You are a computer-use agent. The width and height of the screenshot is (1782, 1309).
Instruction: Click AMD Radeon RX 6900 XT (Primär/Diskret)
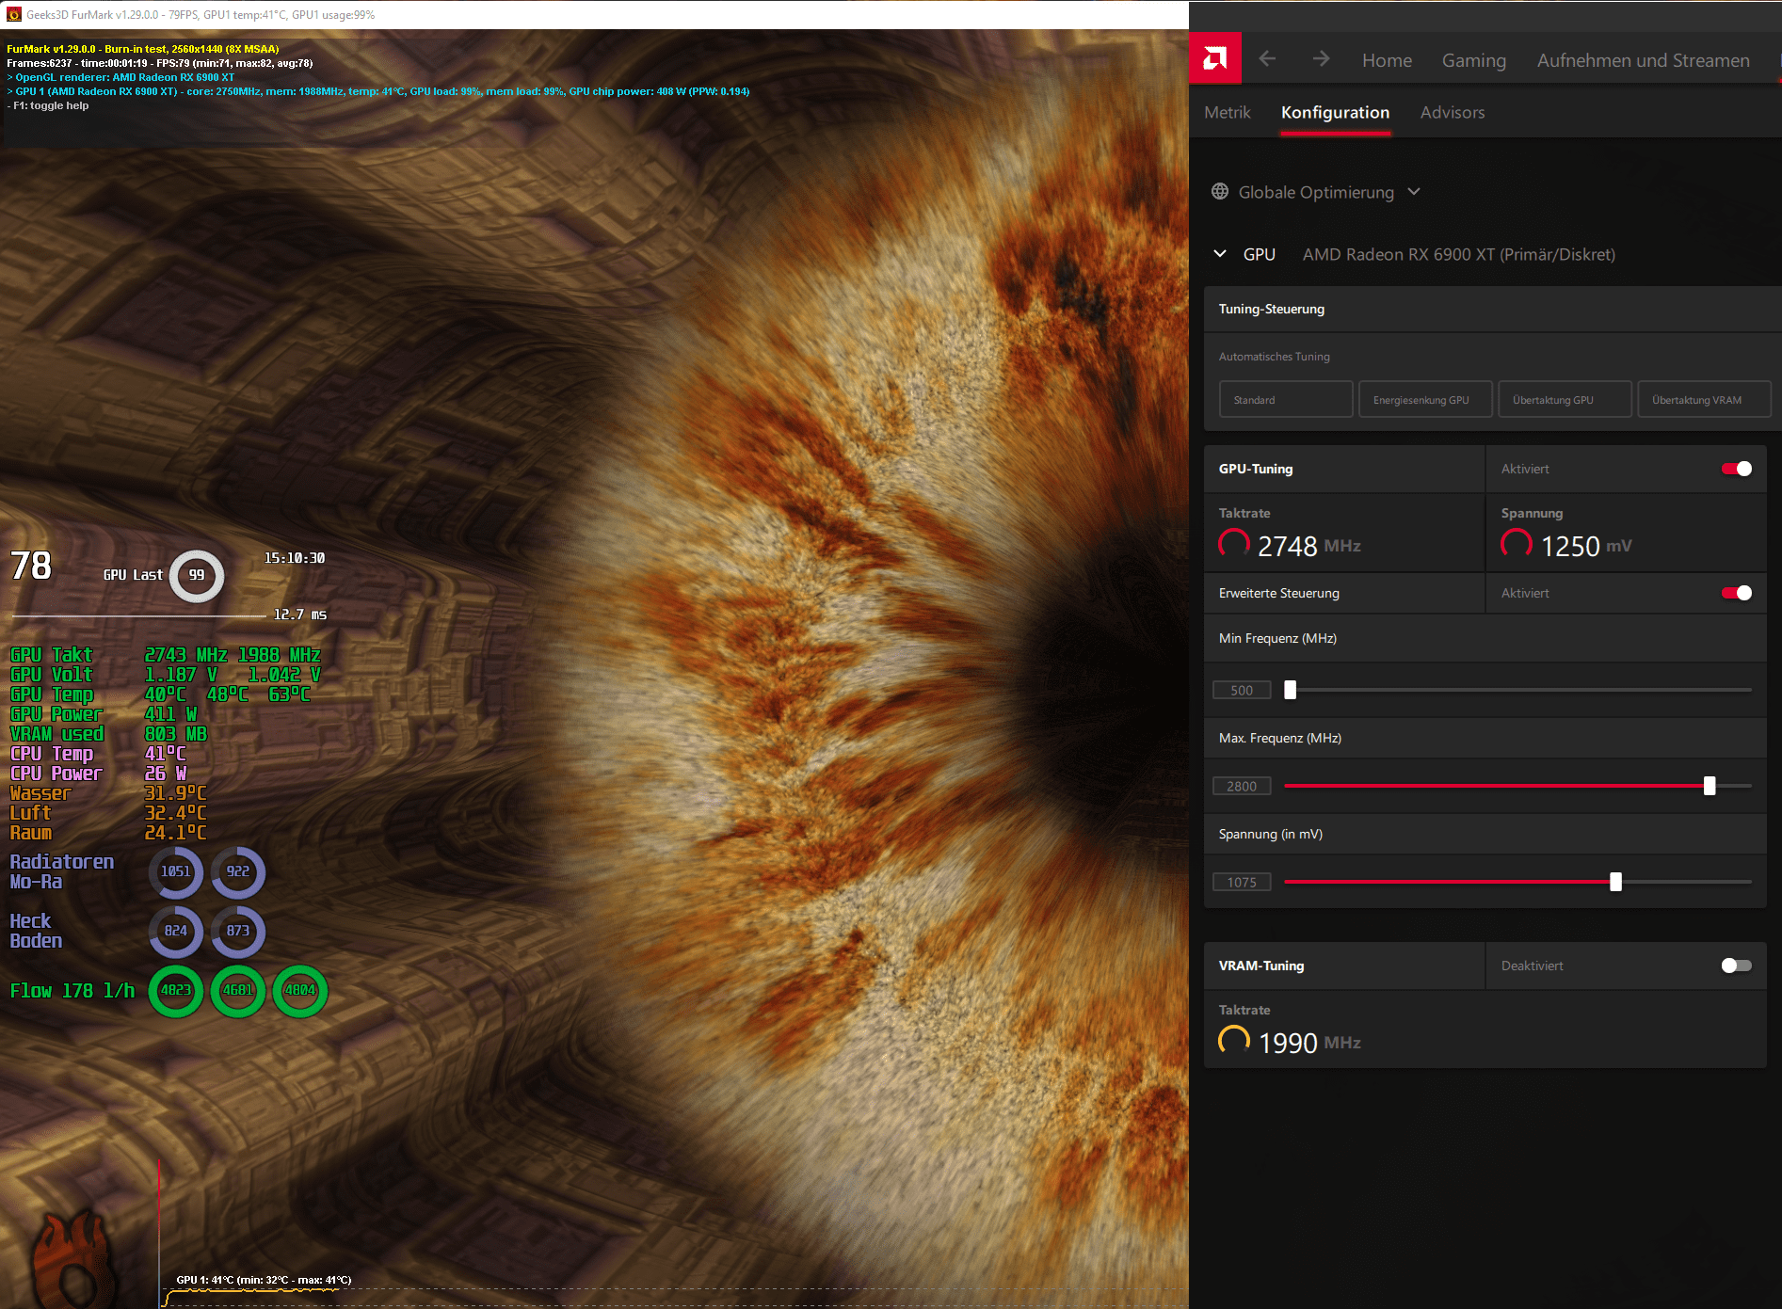(1458, 254)
